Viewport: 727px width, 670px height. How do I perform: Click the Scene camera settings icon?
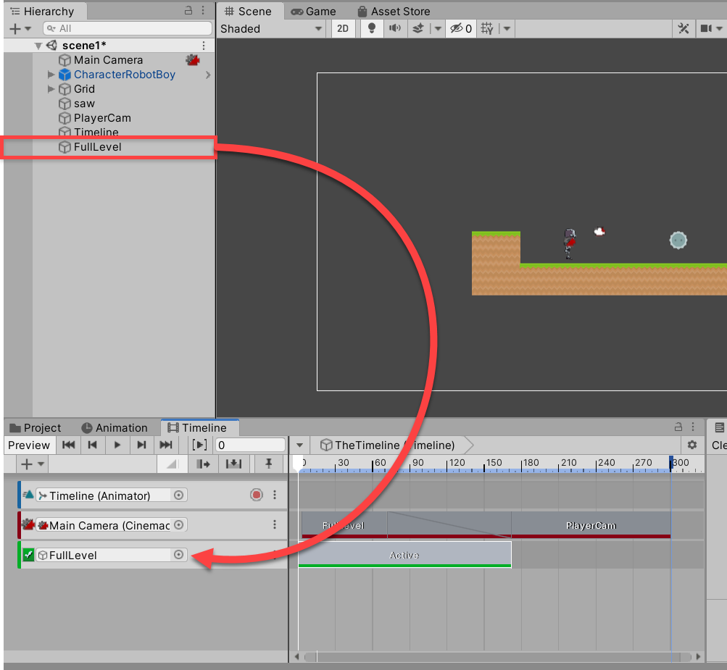point(706,29)
